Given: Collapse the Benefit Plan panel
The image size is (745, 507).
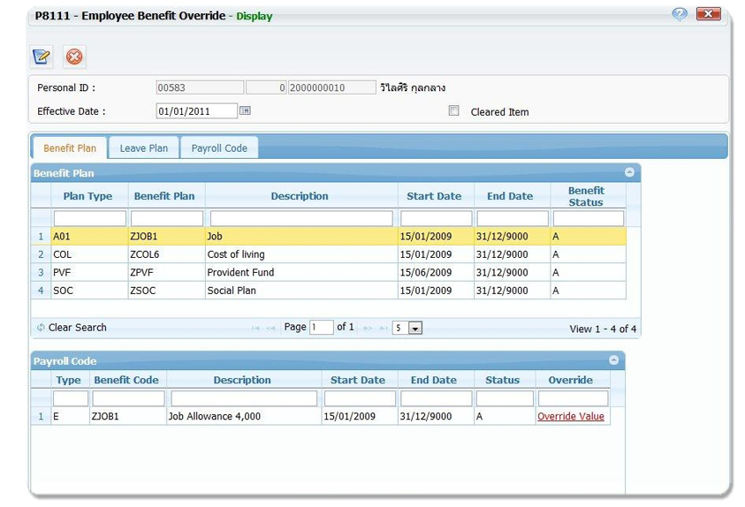Looking at the screenshot, I should (629, 173).
